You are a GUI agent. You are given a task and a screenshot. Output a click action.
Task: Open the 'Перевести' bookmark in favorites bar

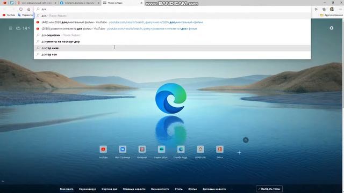click(25, 15)
